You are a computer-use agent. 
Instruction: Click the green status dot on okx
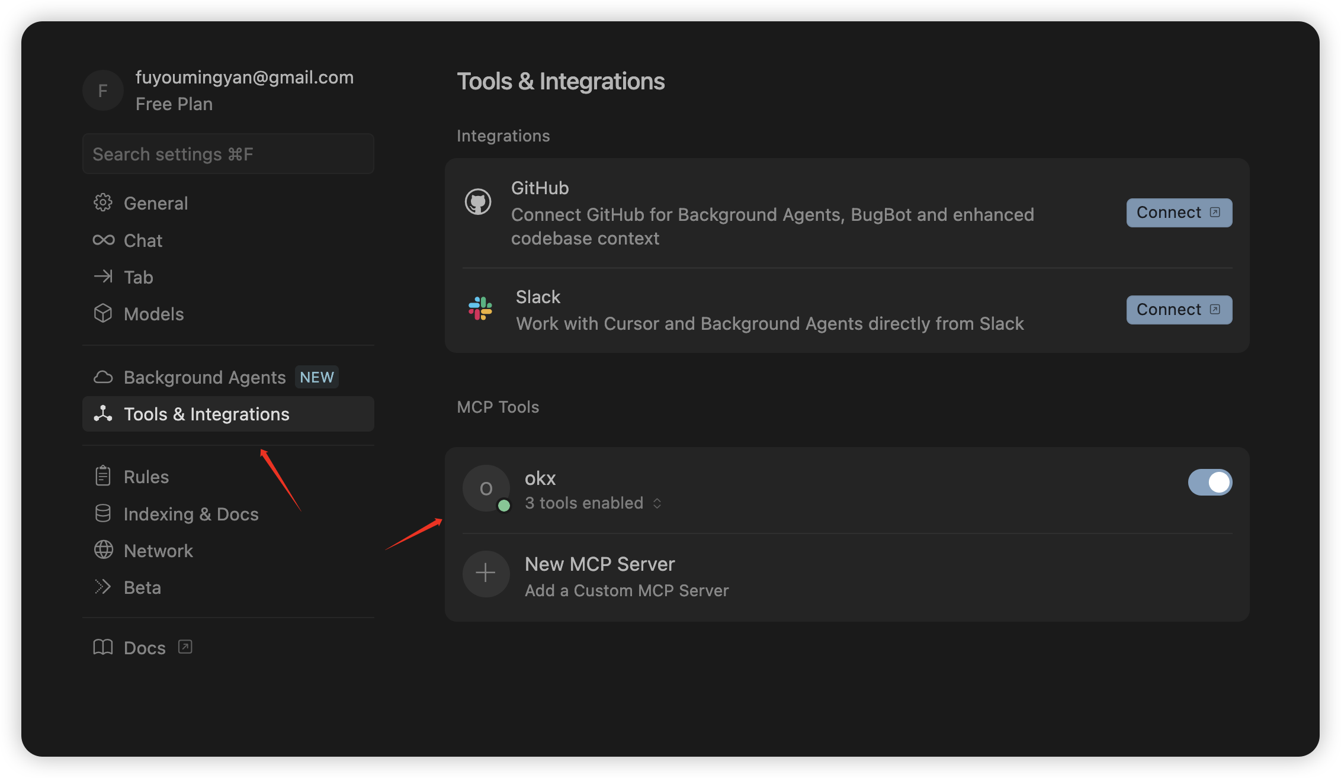[x=504, y=505]
